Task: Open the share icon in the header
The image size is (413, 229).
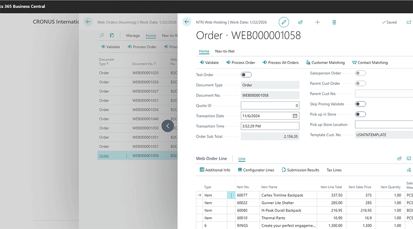Action: click(x=300, y=22)
